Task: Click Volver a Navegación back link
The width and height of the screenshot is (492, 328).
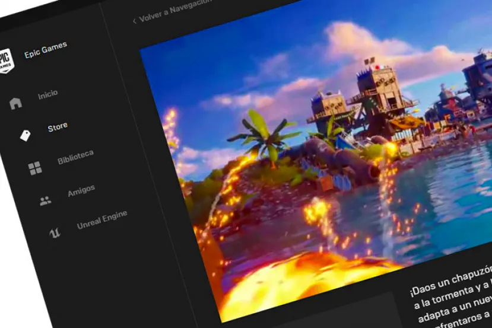Action: coord(175,11)
